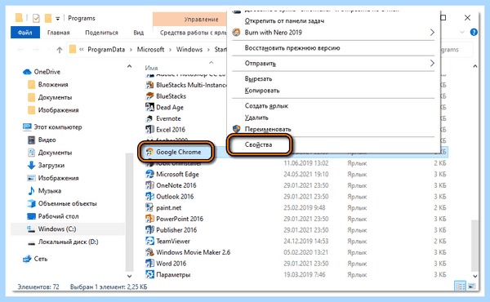Click the PowerPoint 2016 shortcut icon
490x302 pixels.
point(149,219)
